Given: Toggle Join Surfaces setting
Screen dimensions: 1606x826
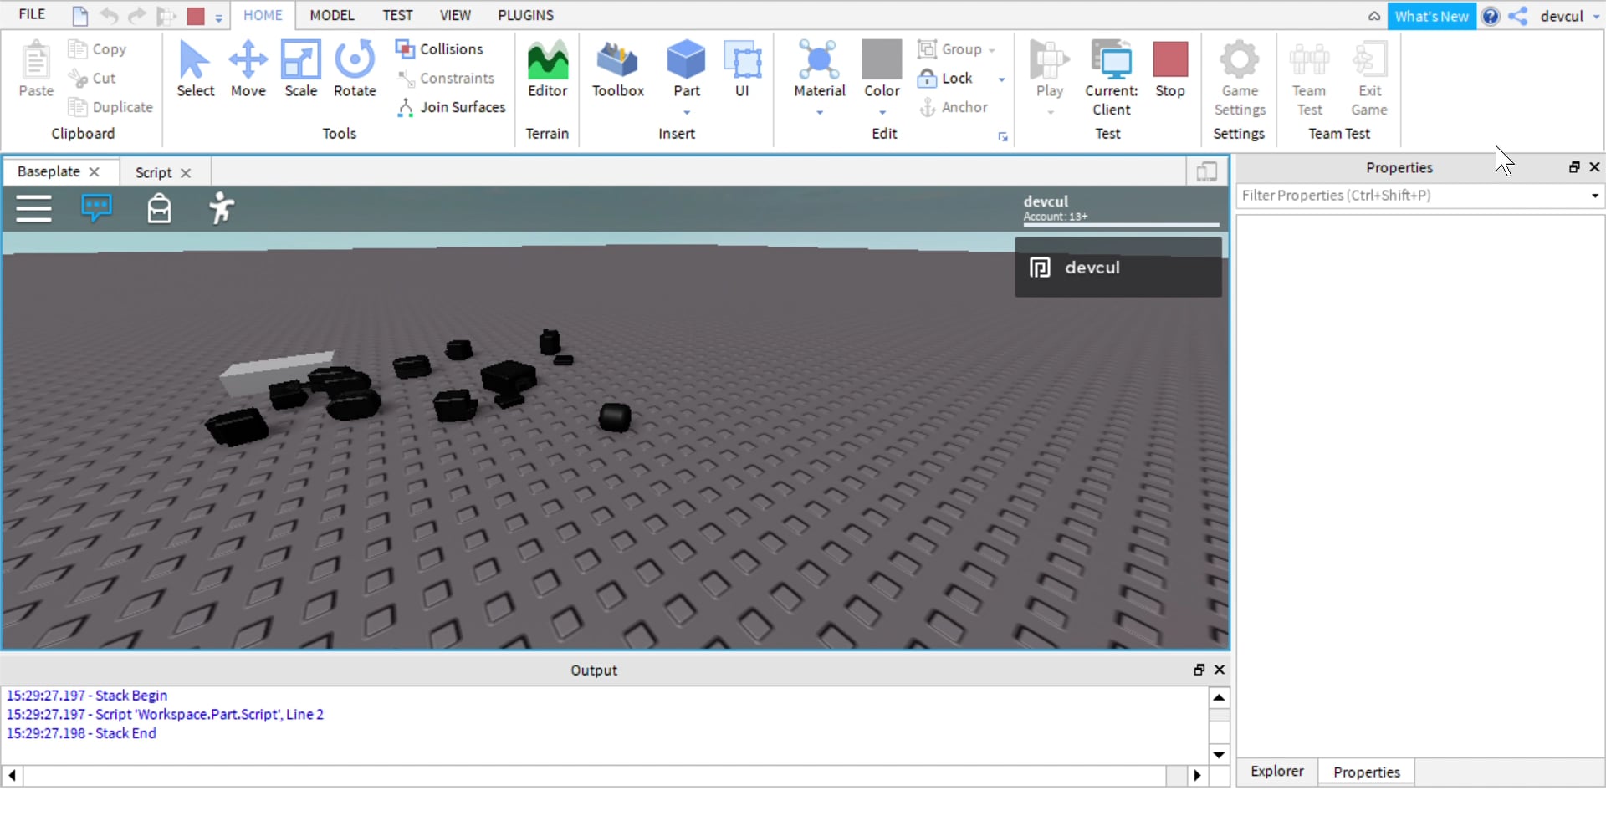Looking at the screenshot, I should (452, 107).
